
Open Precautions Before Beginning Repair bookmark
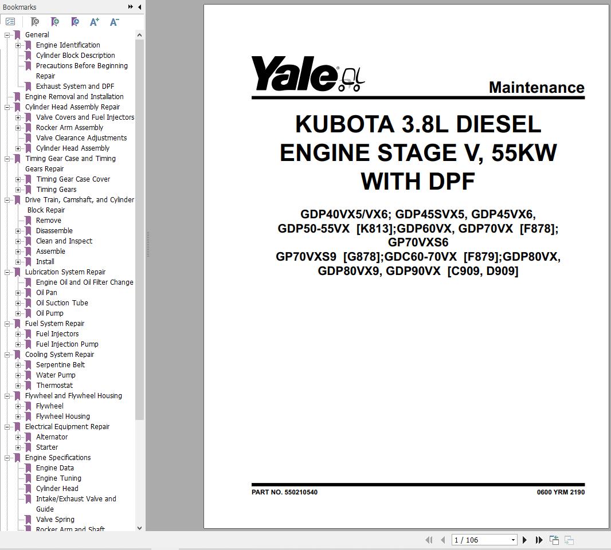[81, 70]
